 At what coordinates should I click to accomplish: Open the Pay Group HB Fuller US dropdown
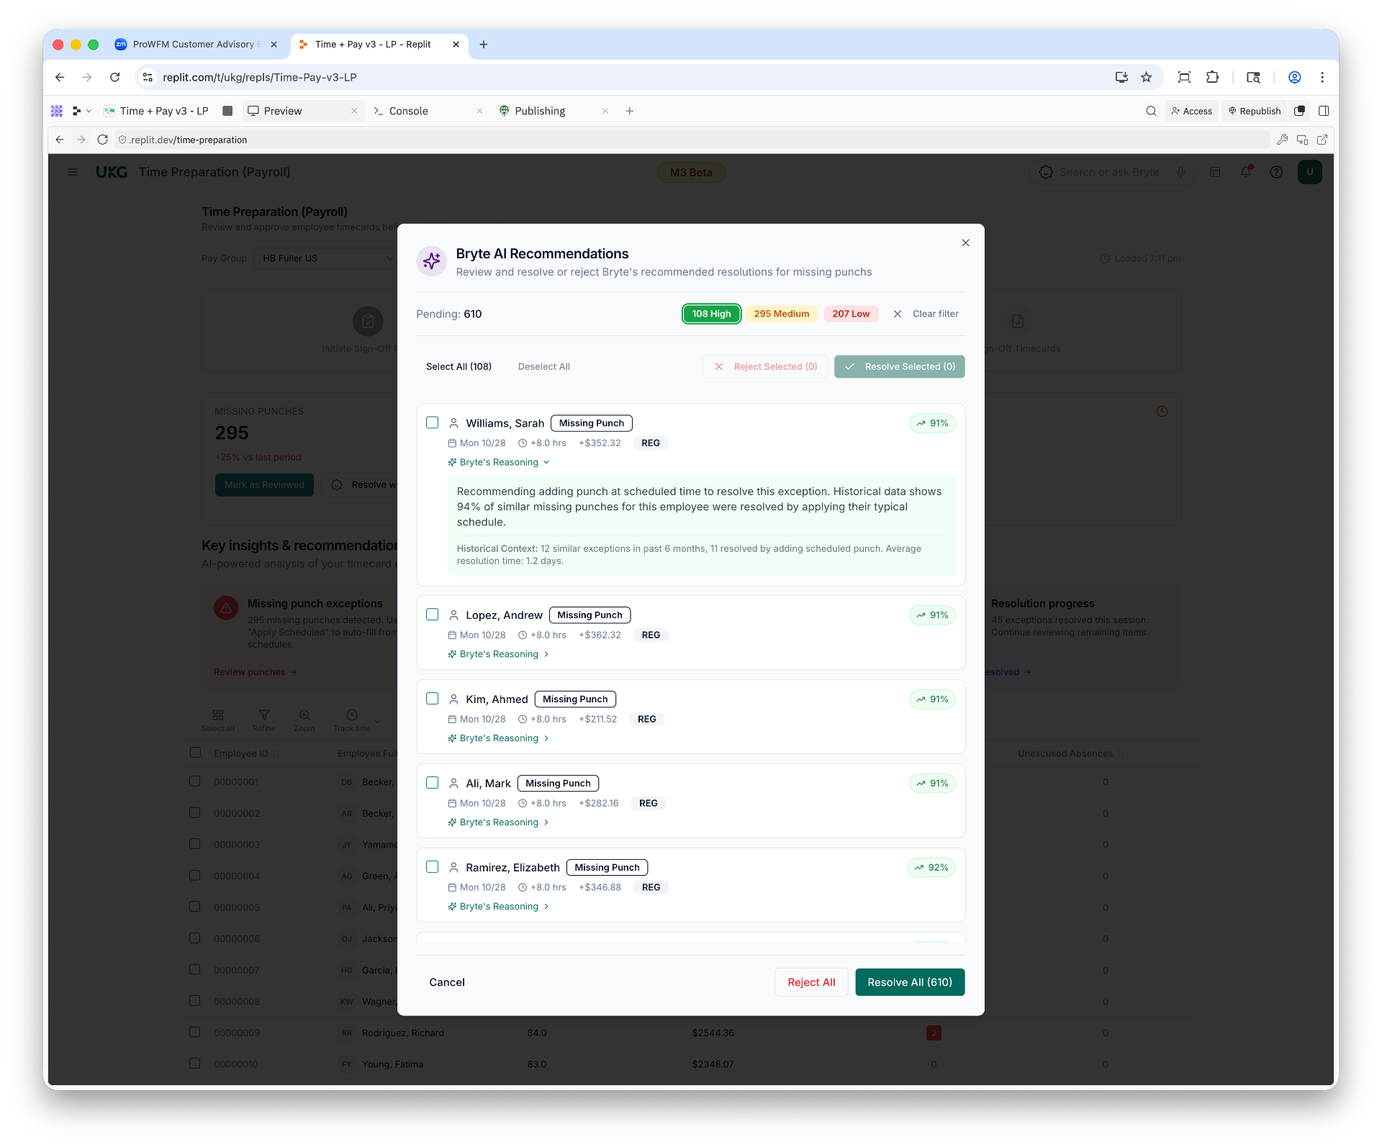[x=328, y=258]
